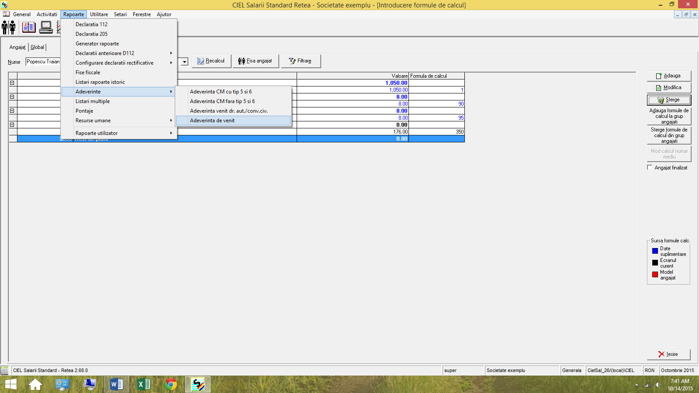Click the volume speaker tray icon
Image resolution: width=699 pixels, height=393 pixels.
pos(658,385)
